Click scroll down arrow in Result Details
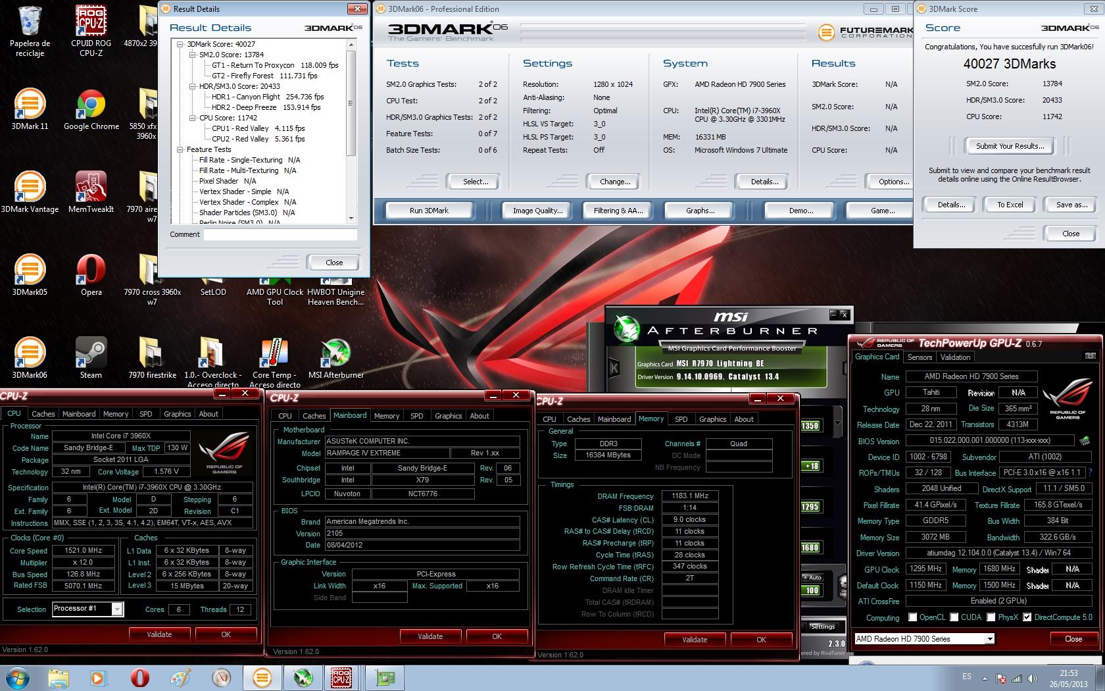 [351, 218]
